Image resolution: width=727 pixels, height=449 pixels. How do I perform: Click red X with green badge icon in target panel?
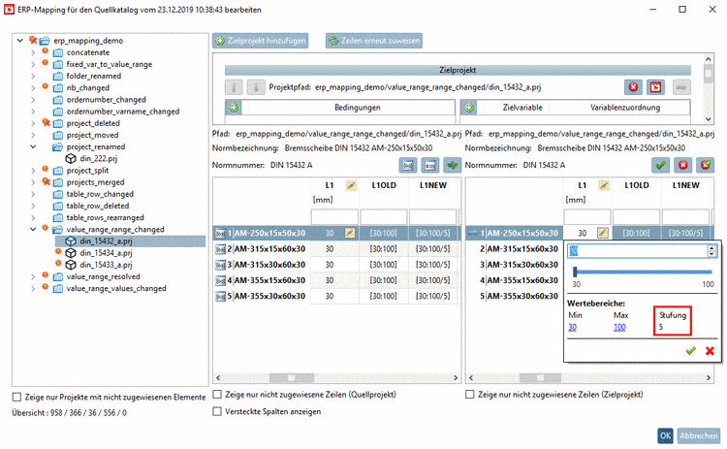coord(706,165)
